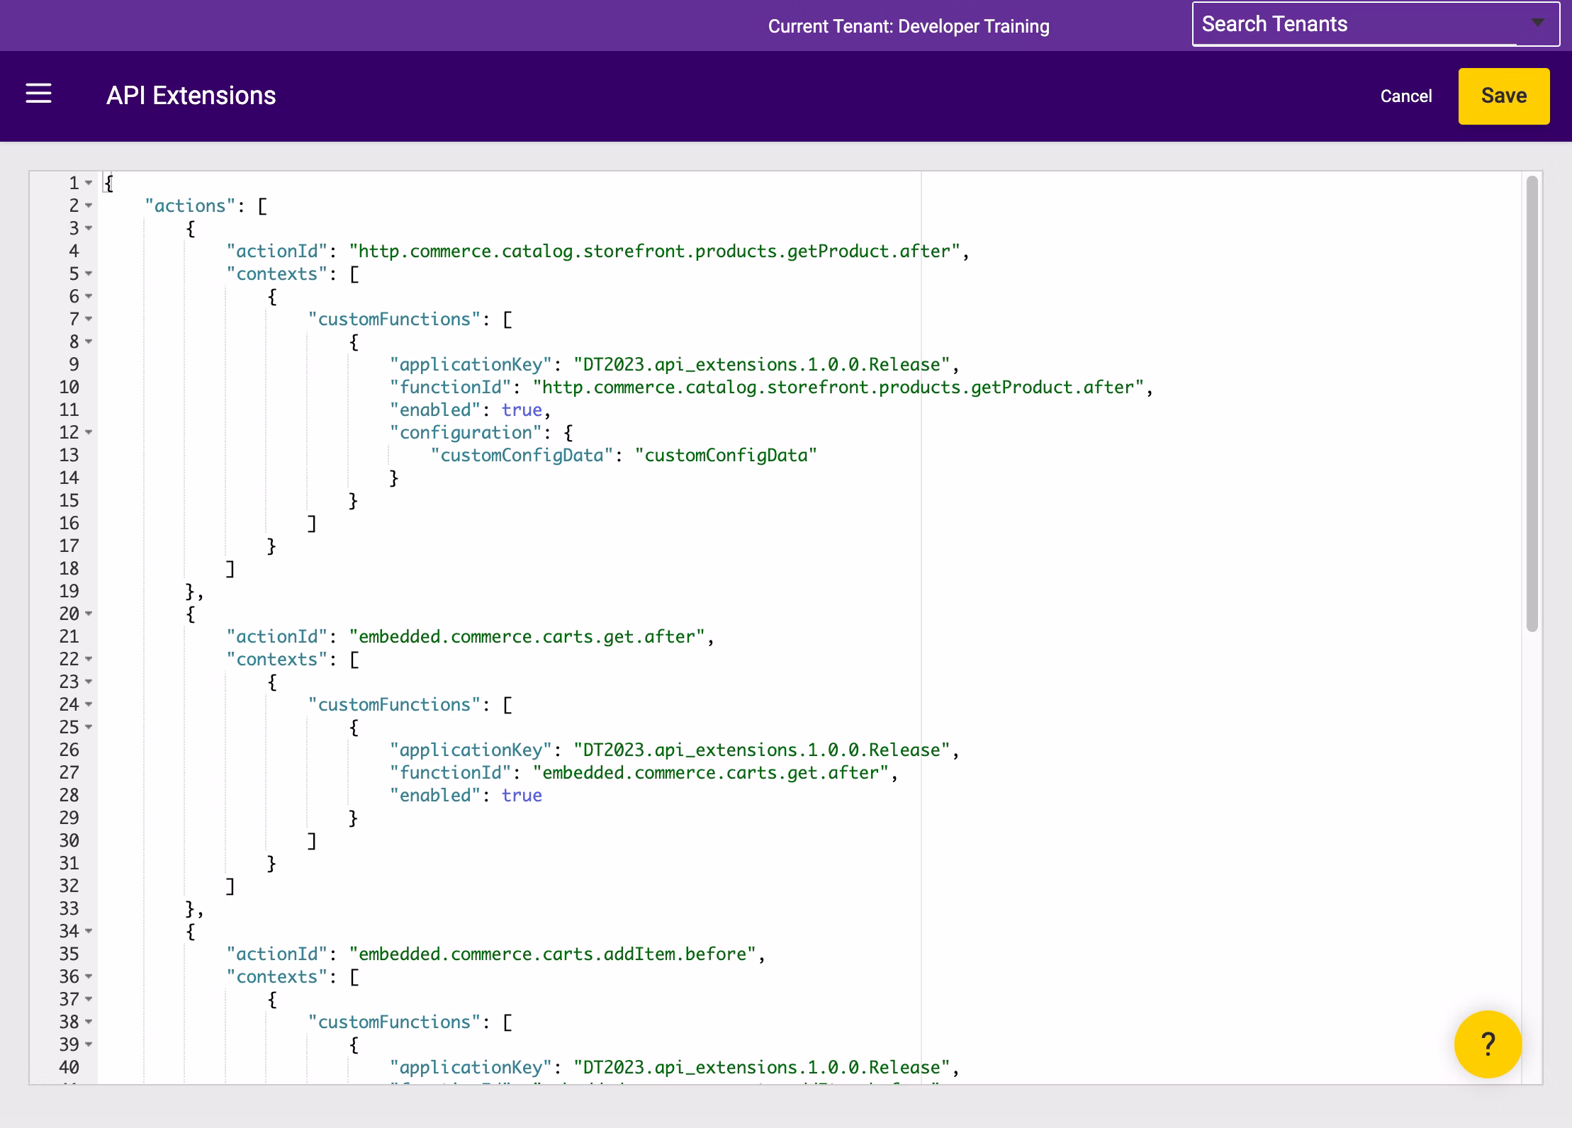The image size is (1572, 1128).
Task: Collapse the object at line 8
Action: point(89,342)
